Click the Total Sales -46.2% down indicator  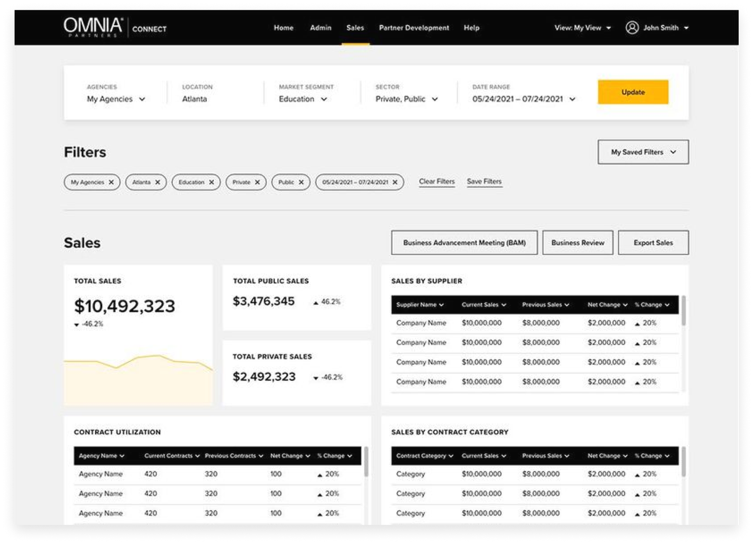[x=89, y=324]
